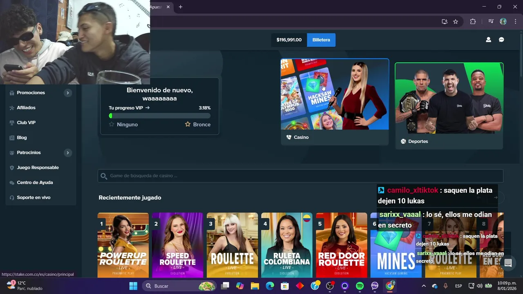Open the 12°C weather widget

click(x=25, y=285)
